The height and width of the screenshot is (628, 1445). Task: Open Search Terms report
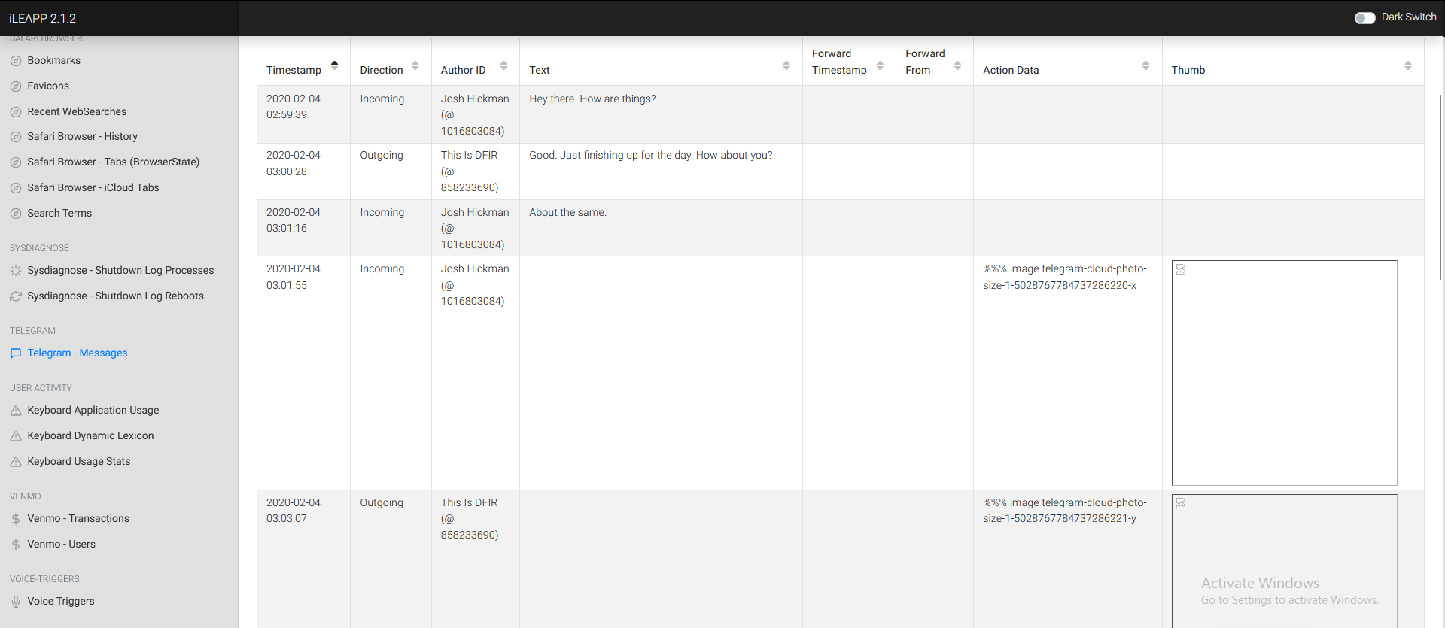tap(59, 213)
